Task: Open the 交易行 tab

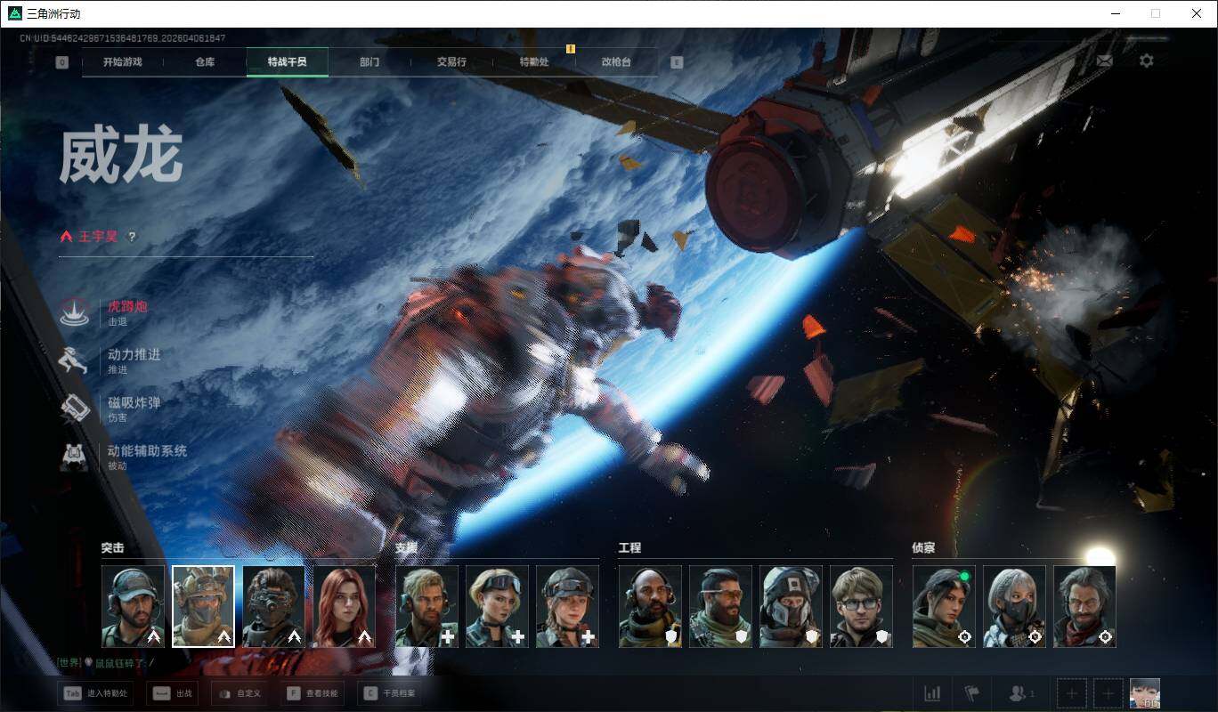Action: [451, 62]
